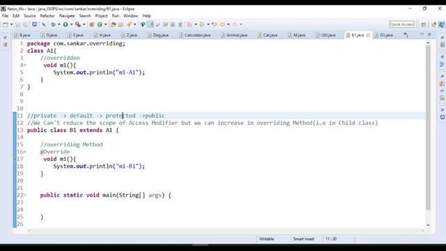Click the Quick Access field
This screenshot has height=251, width=446.
point(401,24)
